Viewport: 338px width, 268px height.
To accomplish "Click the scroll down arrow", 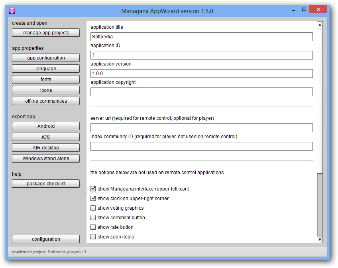I will 320,240.
